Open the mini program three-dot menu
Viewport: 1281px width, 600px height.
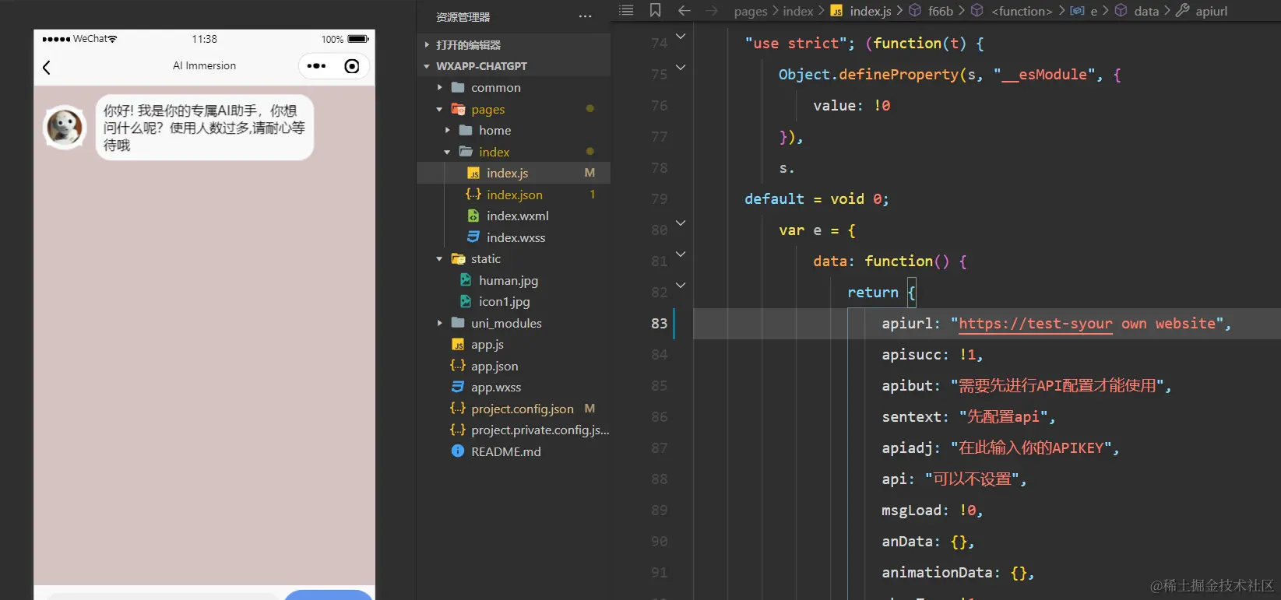pyautogui.click(x=316, y=66)
